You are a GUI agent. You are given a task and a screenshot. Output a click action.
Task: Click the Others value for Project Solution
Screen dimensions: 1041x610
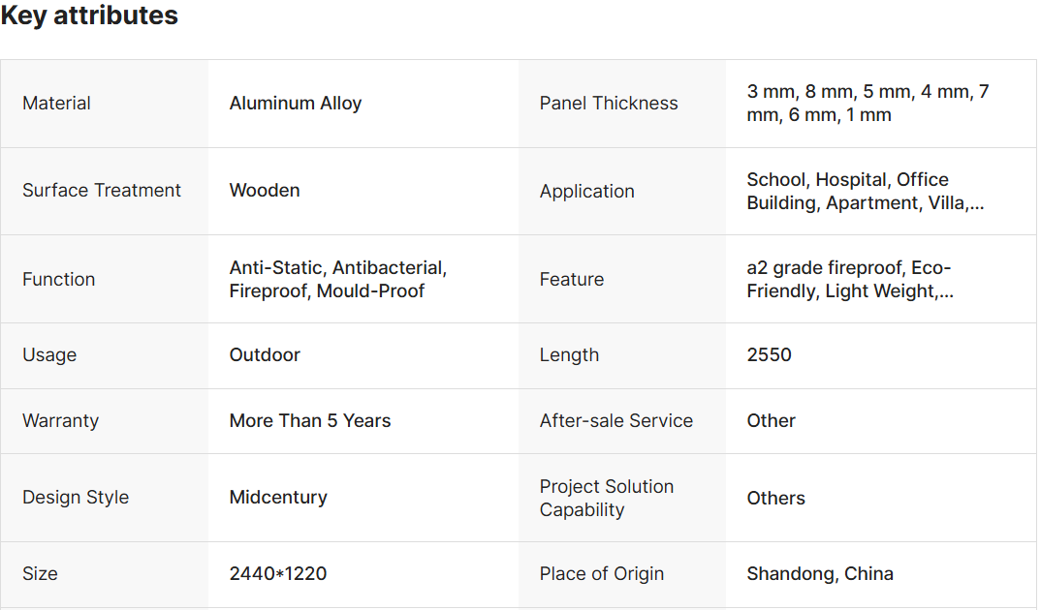pyautogui.click(x=775, y=498)
